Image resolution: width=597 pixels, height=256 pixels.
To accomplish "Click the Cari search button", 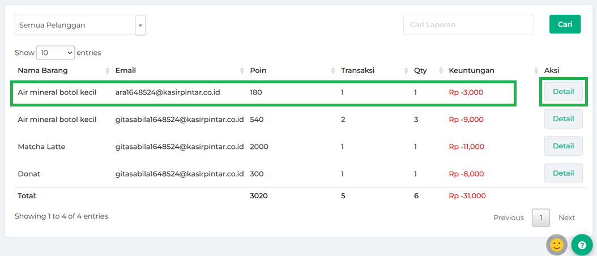I will [565, 24].
